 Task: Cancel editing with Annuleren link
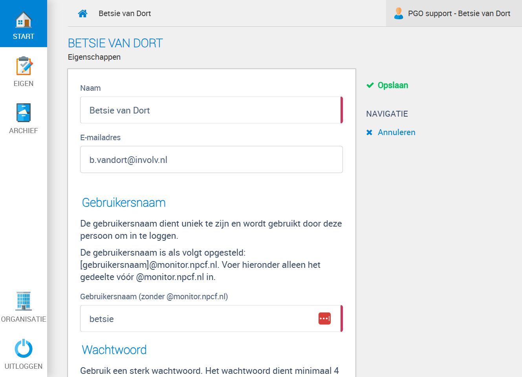click(x=396, y=132)
